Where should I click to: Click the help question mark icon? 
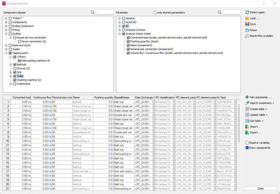(264, 3)
